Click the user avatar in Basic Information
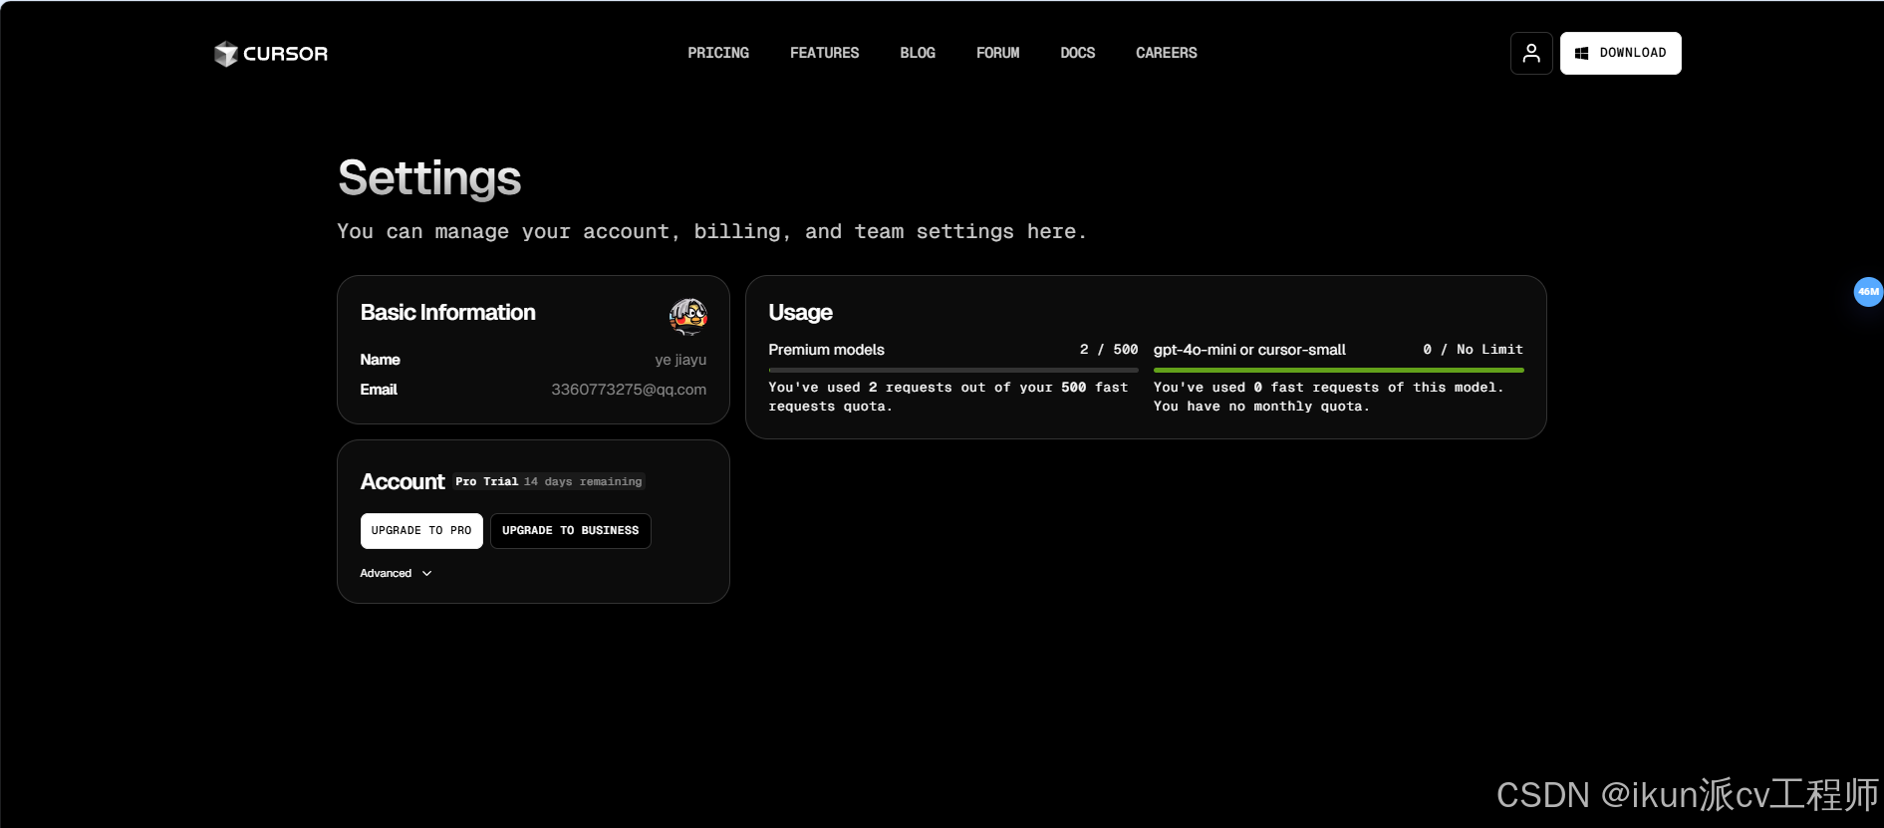 [688, 317]
